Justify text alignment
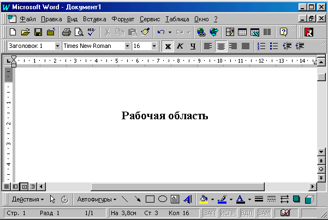 point(246,46)
